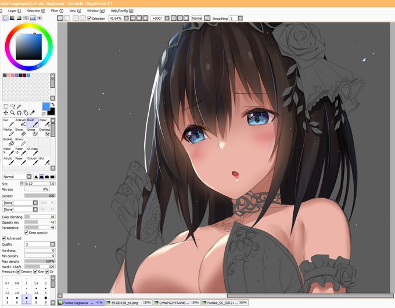
Task: Open the zoom percentage dropdown
Action: (126, 18)
